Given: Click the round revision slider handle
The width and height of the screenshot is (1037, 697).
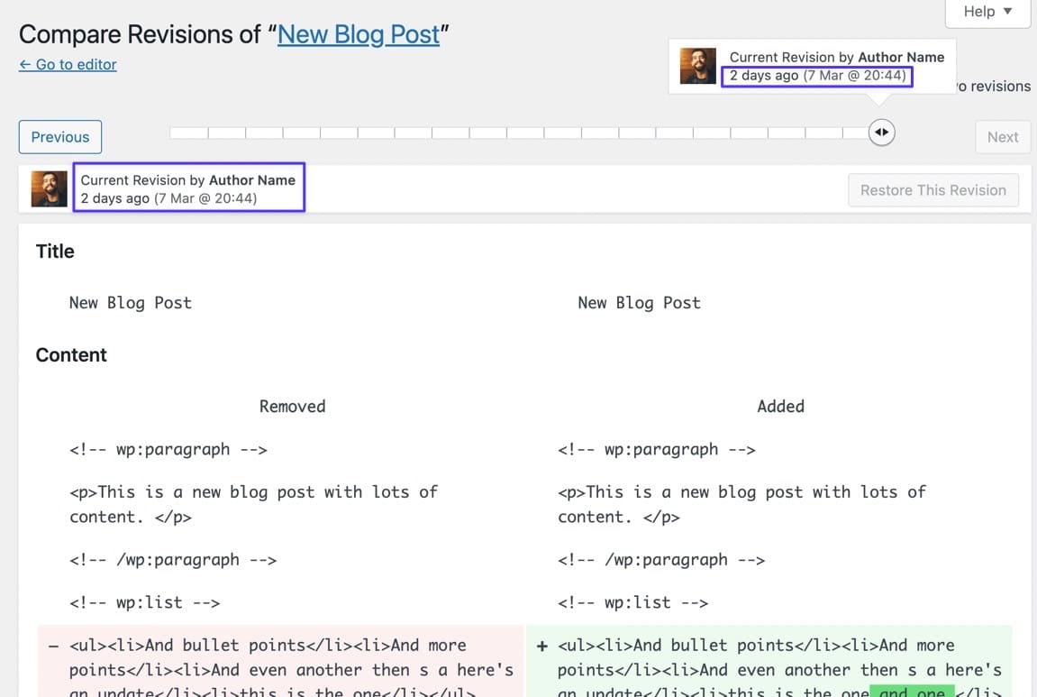Looking at the screenshot, I should tap(881, 133).
